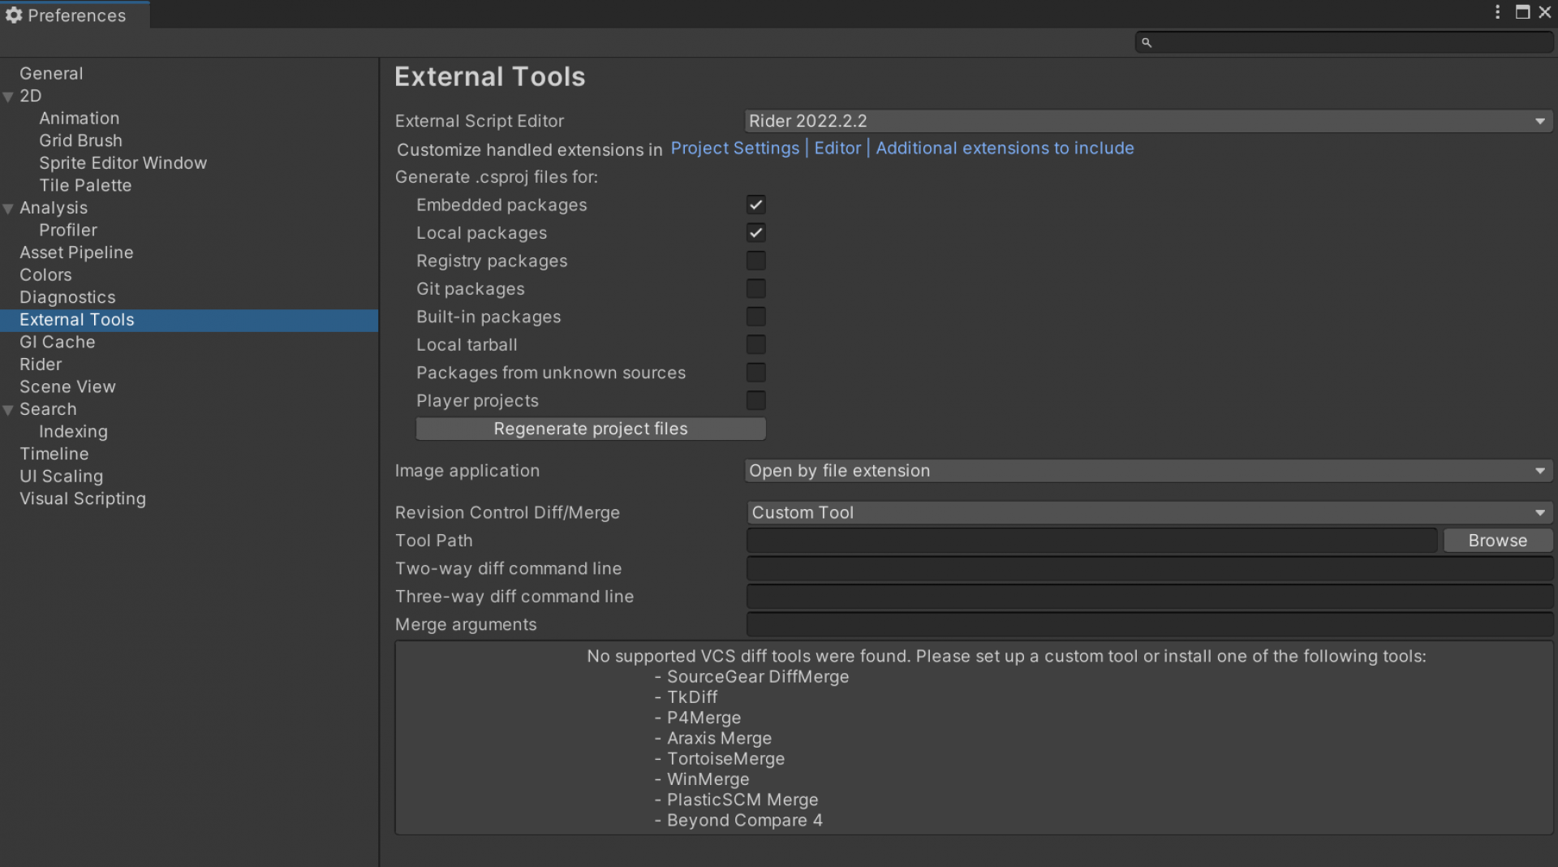Viewport: 1558px width, 867px height.
Task: Click Regenerate project files button
Action: coord(591,429)
